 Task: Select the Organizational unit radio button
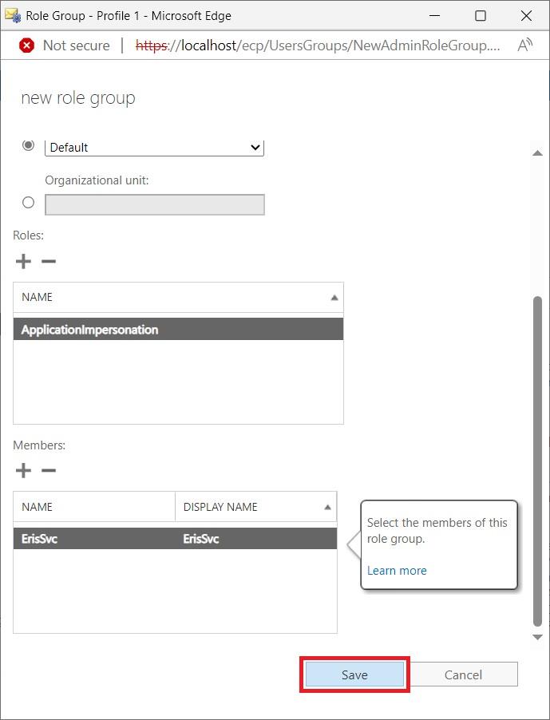point(29,203)
